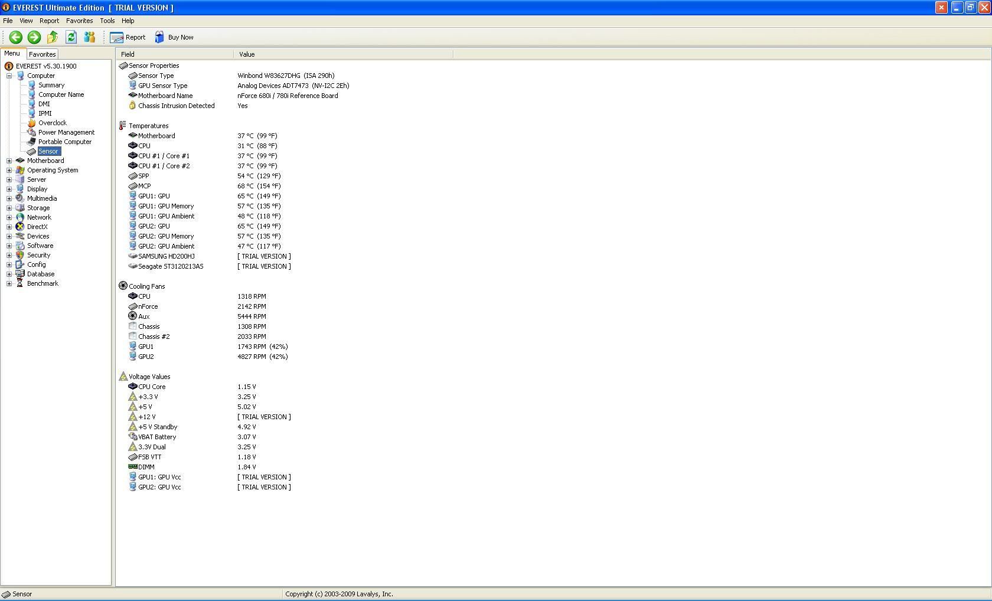Refresh the sensor readings

(71, 37)
